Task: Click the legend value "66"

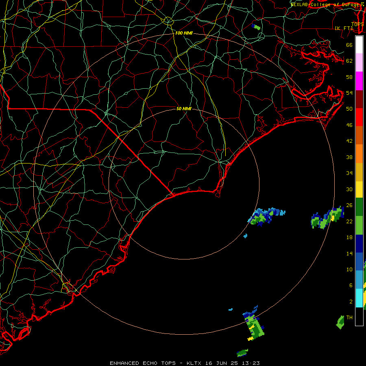Action: pos(349,45)
